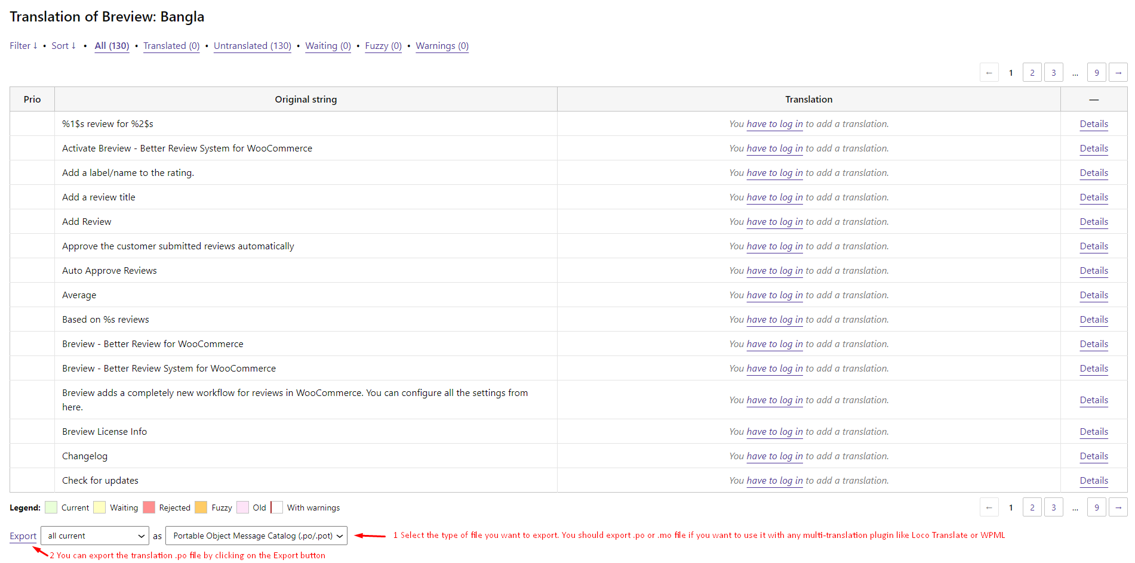Viewport: 1135px width, 563px height.
Task: Click the Fuzzy legend color swatch
Action: tap(201, 507)
